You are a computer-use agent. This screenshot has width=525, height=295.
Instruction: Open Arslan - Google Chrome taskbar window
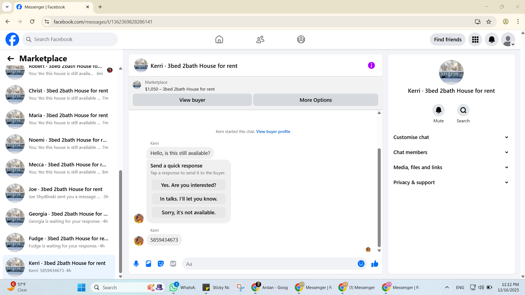270,288
